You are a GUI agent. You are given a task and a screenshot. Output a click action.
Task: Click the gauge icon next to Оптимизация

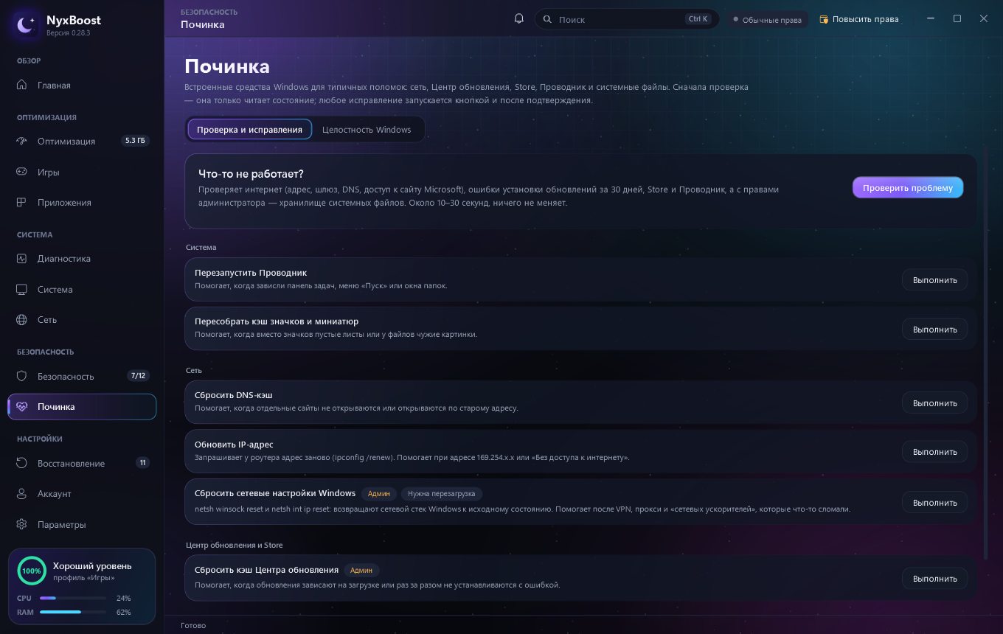tap(22, 141)
